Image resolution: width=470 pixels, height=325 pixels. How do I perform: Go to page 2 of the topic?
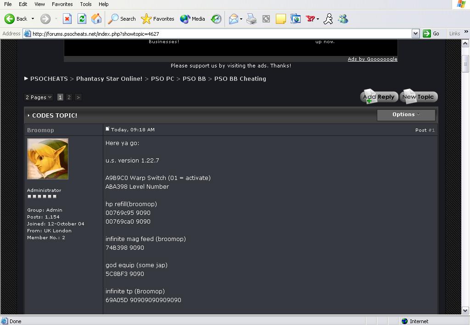[x=69, y=97]
